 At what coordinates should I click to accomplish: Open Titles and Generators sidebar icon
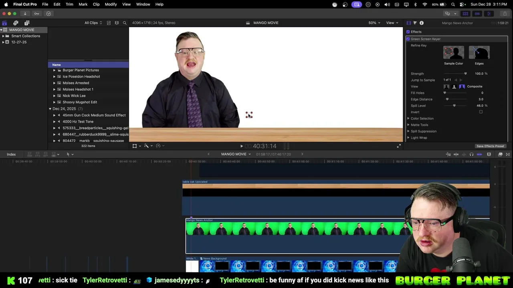point(27,23)
